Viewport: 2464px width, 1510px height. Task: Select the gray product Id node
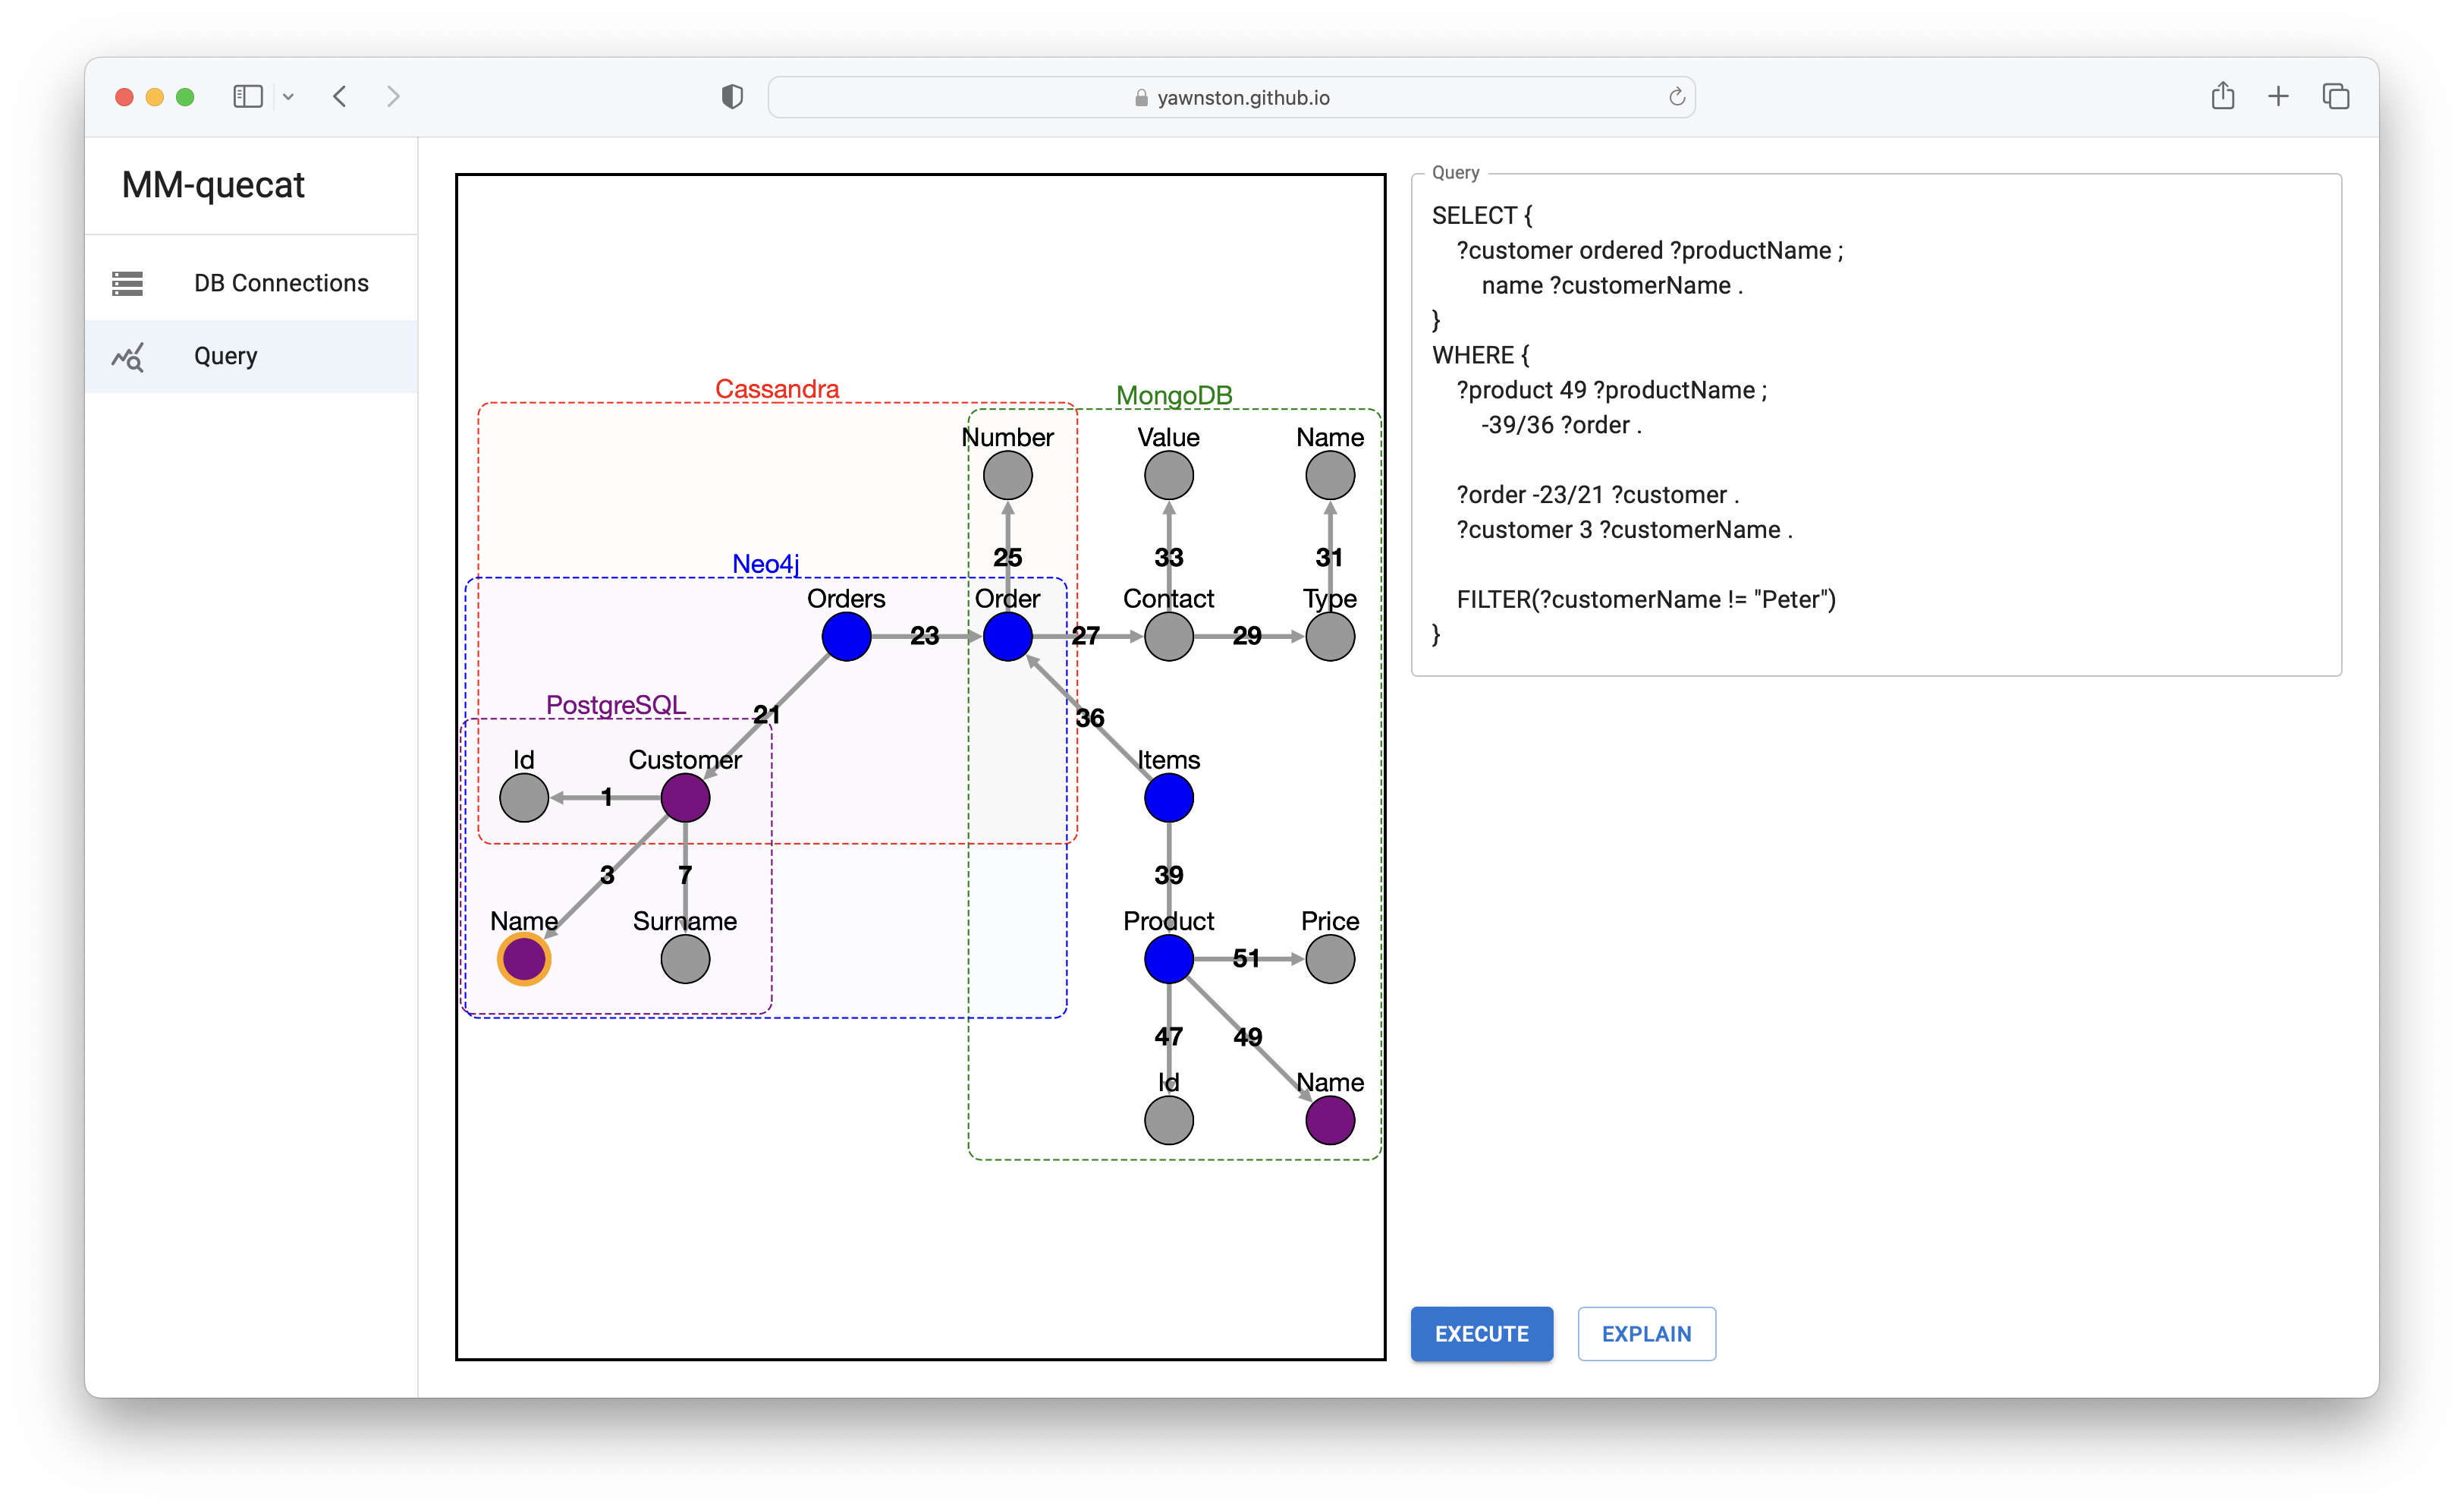(x=1168, y=1120)
